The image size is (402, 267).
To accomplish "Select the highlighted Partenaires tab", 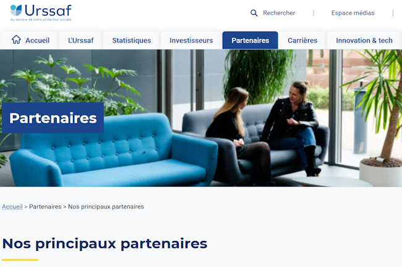I will pyautogui.click(x=250, y=40).
